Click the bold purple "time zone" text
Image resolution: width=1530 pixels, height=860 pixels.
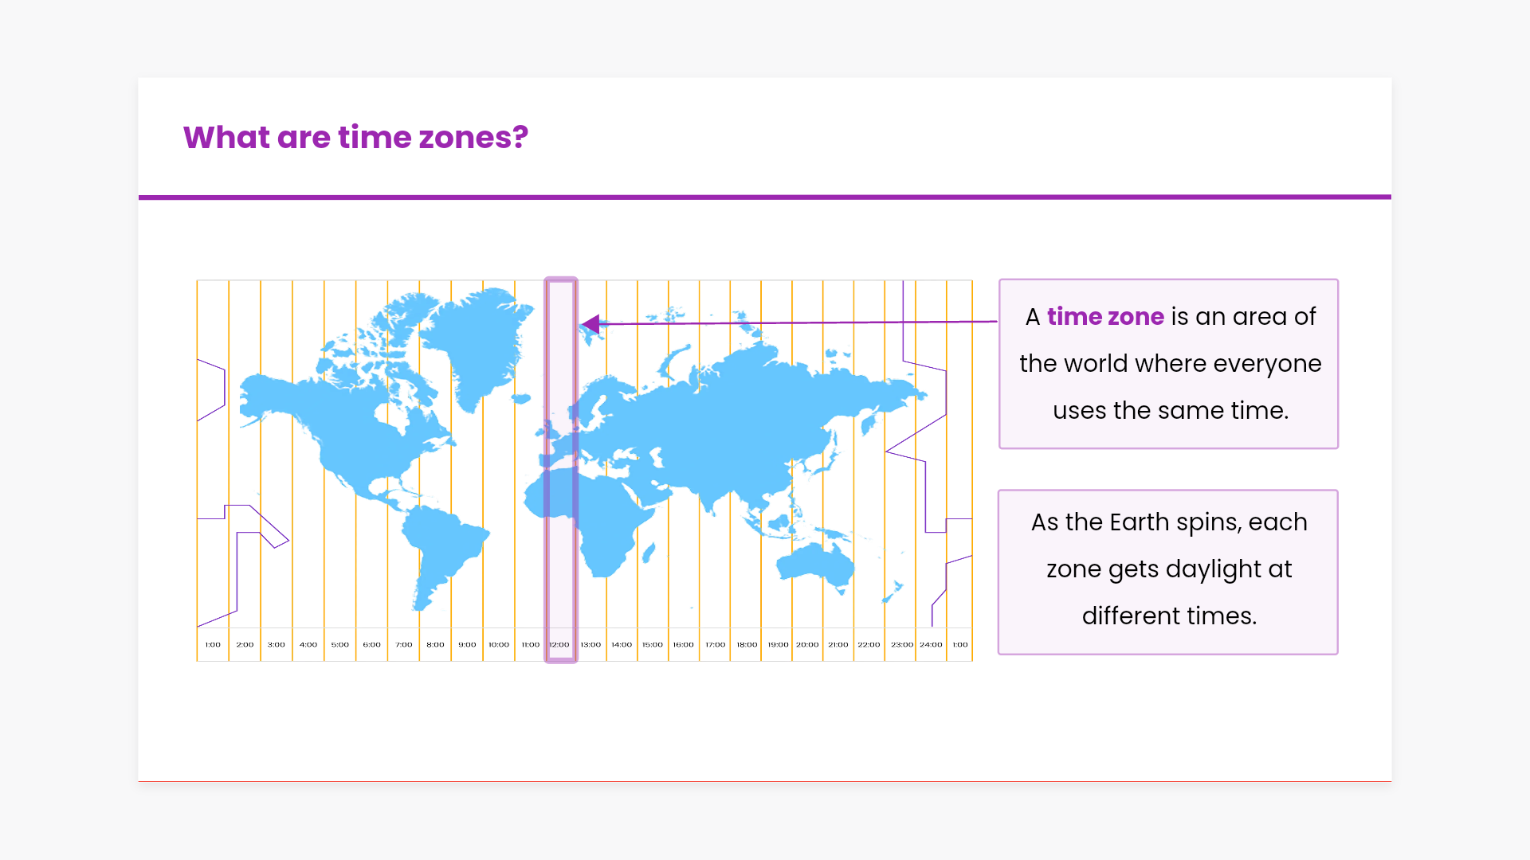coord(1105,316)
